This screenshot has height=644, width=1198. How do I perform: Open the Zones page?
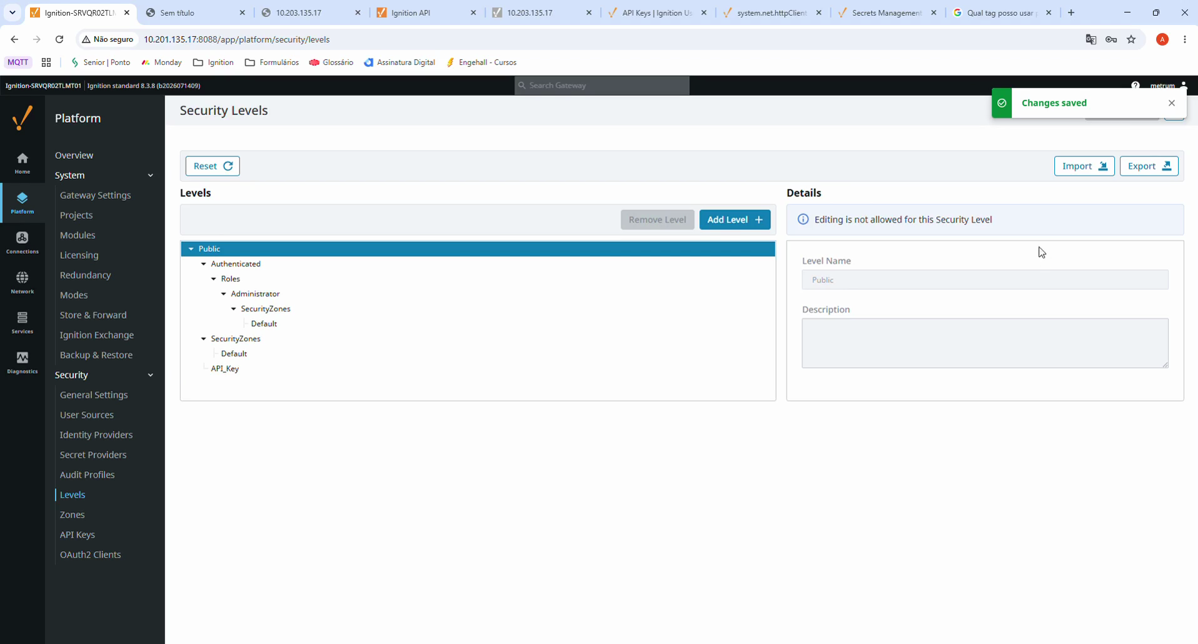click(x=73, y=515)
